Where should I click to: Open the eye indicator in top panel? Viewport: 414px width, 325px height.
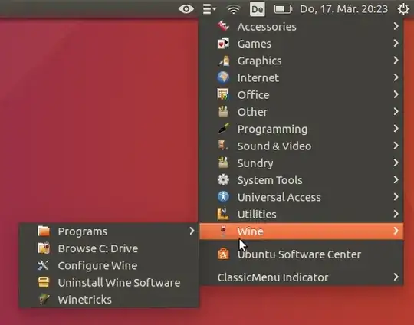(186, 9)
